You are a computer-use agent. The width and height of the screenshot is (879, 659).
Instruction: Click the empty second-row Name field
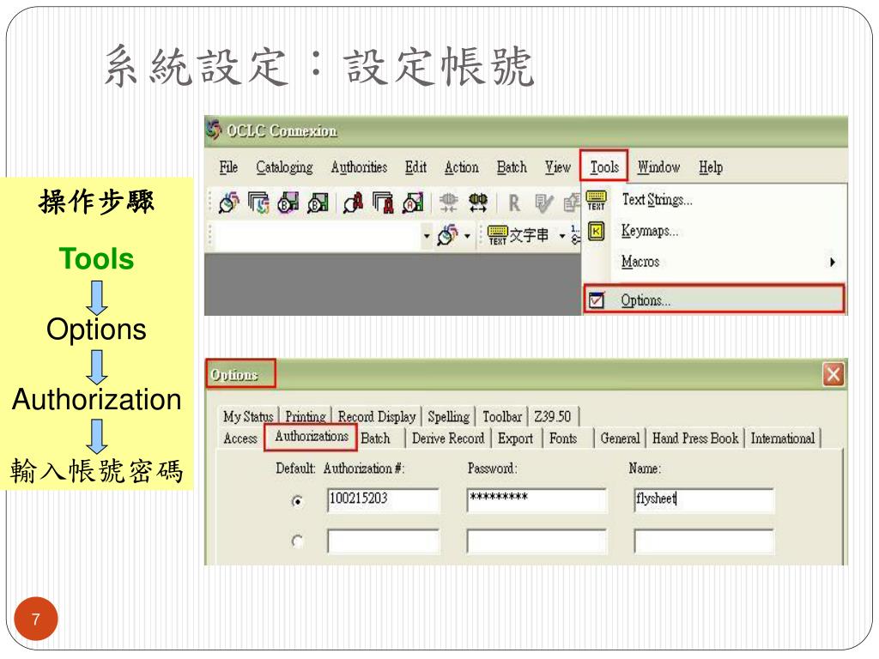pos(704,541)
